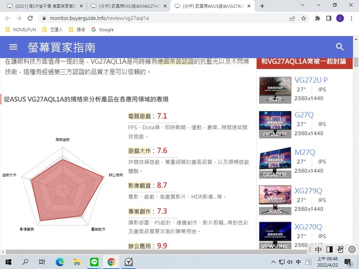Click the vertical page scrollbar thumb
This screenshot has height=269, width=359.
click(x=356, y=62)
